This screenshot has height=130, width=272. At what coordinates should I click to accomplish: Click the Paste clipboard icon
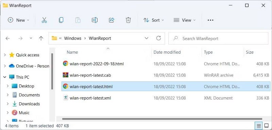pyautogui.click(x=78, y=20)
